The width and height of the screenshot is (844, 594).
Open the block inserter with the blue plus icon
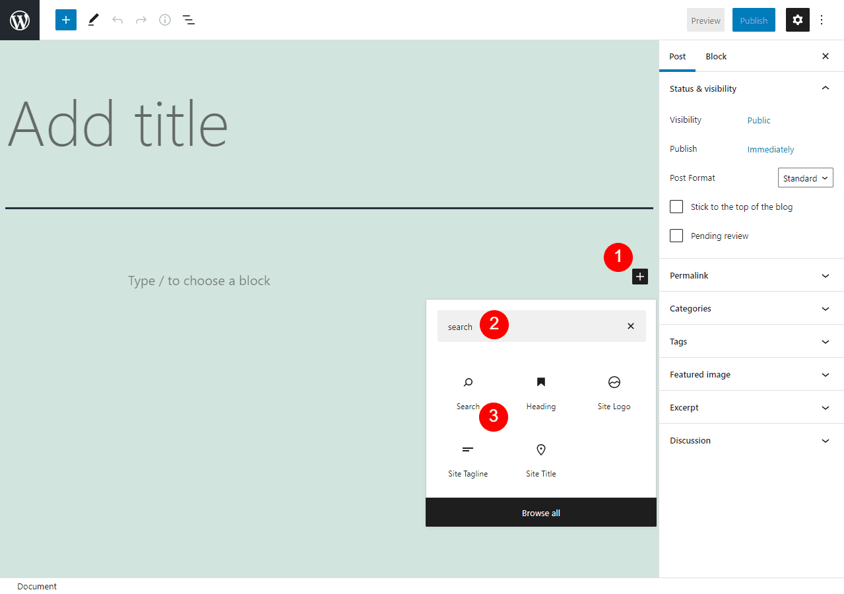[x=65, y=20]
